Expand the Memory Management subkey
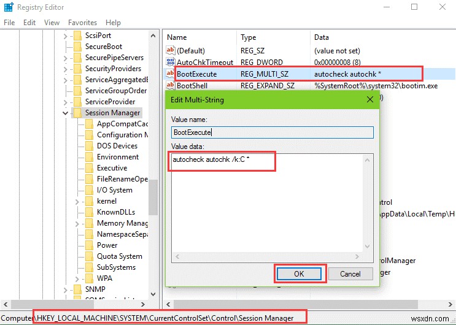 click(77, 224)
